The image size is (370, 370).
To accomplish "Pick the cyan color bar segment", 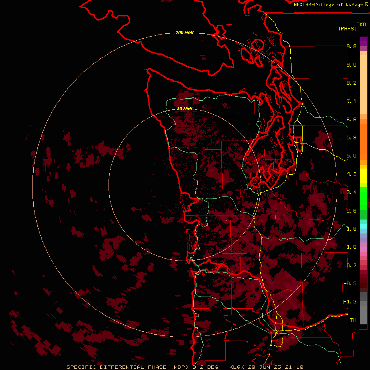I will (363, 226).
